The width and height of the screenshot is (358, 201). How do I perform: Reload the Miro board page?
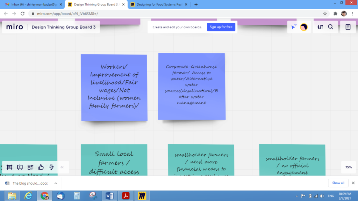tap(23, 14)
